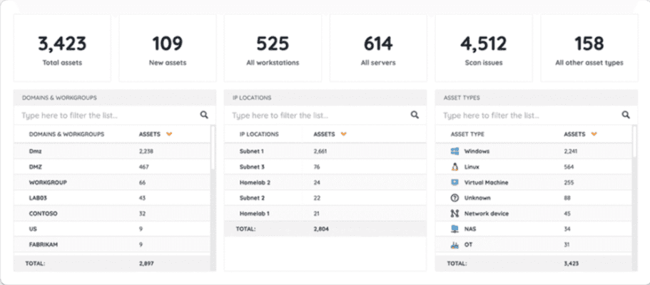This screenshot has height=285, width=650.
Task: Focus the Asset Types filter field
Action: tap(537, 115)
